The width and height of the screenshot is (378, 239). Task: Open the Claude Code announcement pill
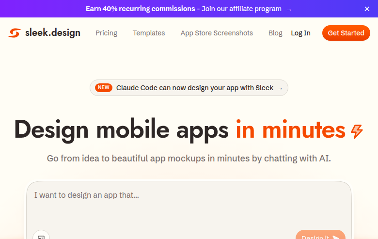click(189, 88)
